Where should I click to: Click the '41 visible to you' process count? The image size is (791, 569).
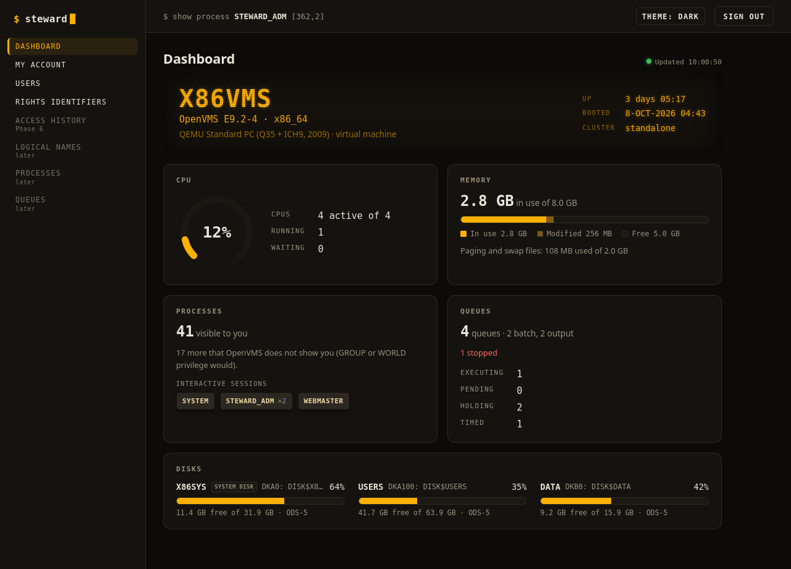click(x=212, y=332)
